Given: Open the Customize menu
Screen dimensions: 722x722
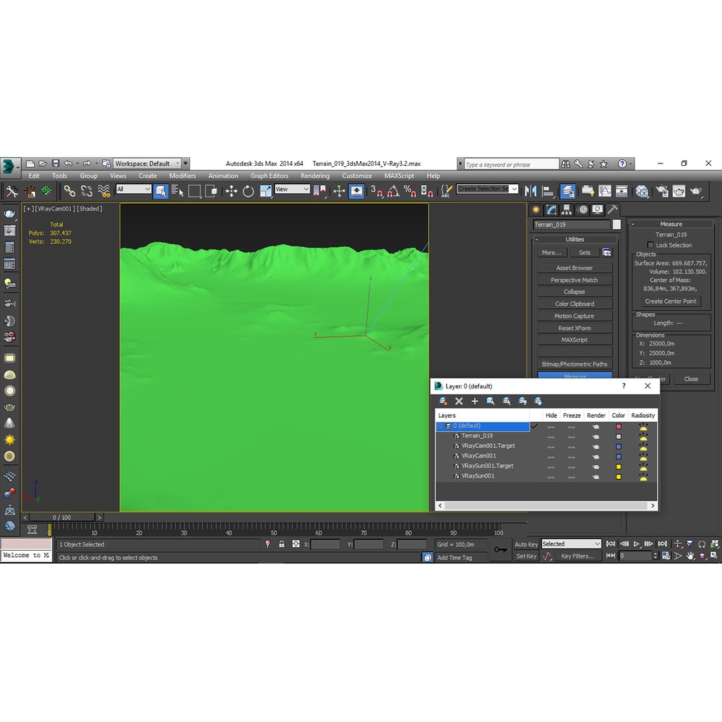Looking at the screenshot, I should coord(357,176).
